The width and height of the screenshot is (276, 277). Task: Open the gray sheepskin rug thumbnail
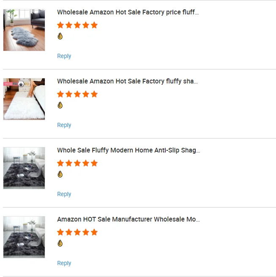click(24, 30)
